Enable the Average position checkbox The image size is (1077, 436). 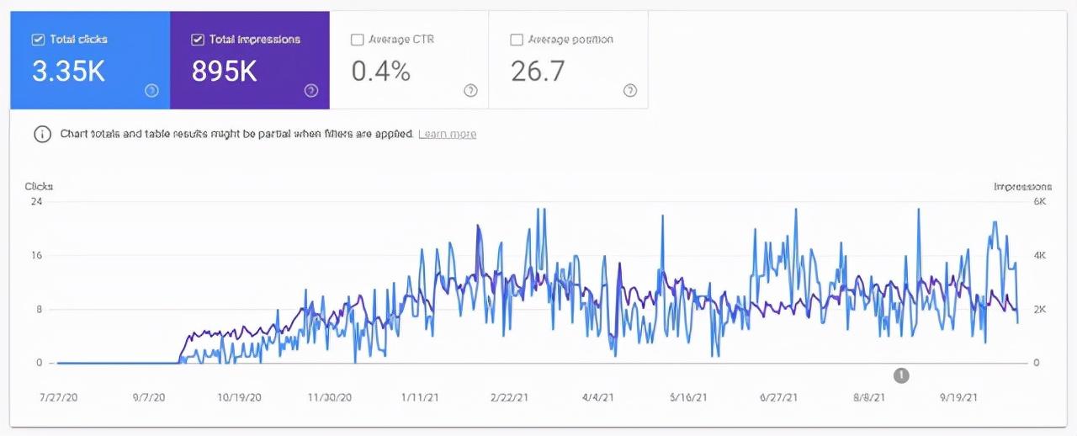pyautogui.click(x=517, y=40)
